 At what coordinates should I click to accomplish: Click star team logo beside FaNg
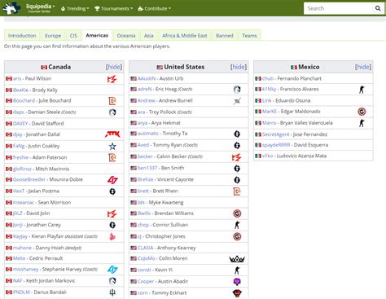click(x=112, y=147)
